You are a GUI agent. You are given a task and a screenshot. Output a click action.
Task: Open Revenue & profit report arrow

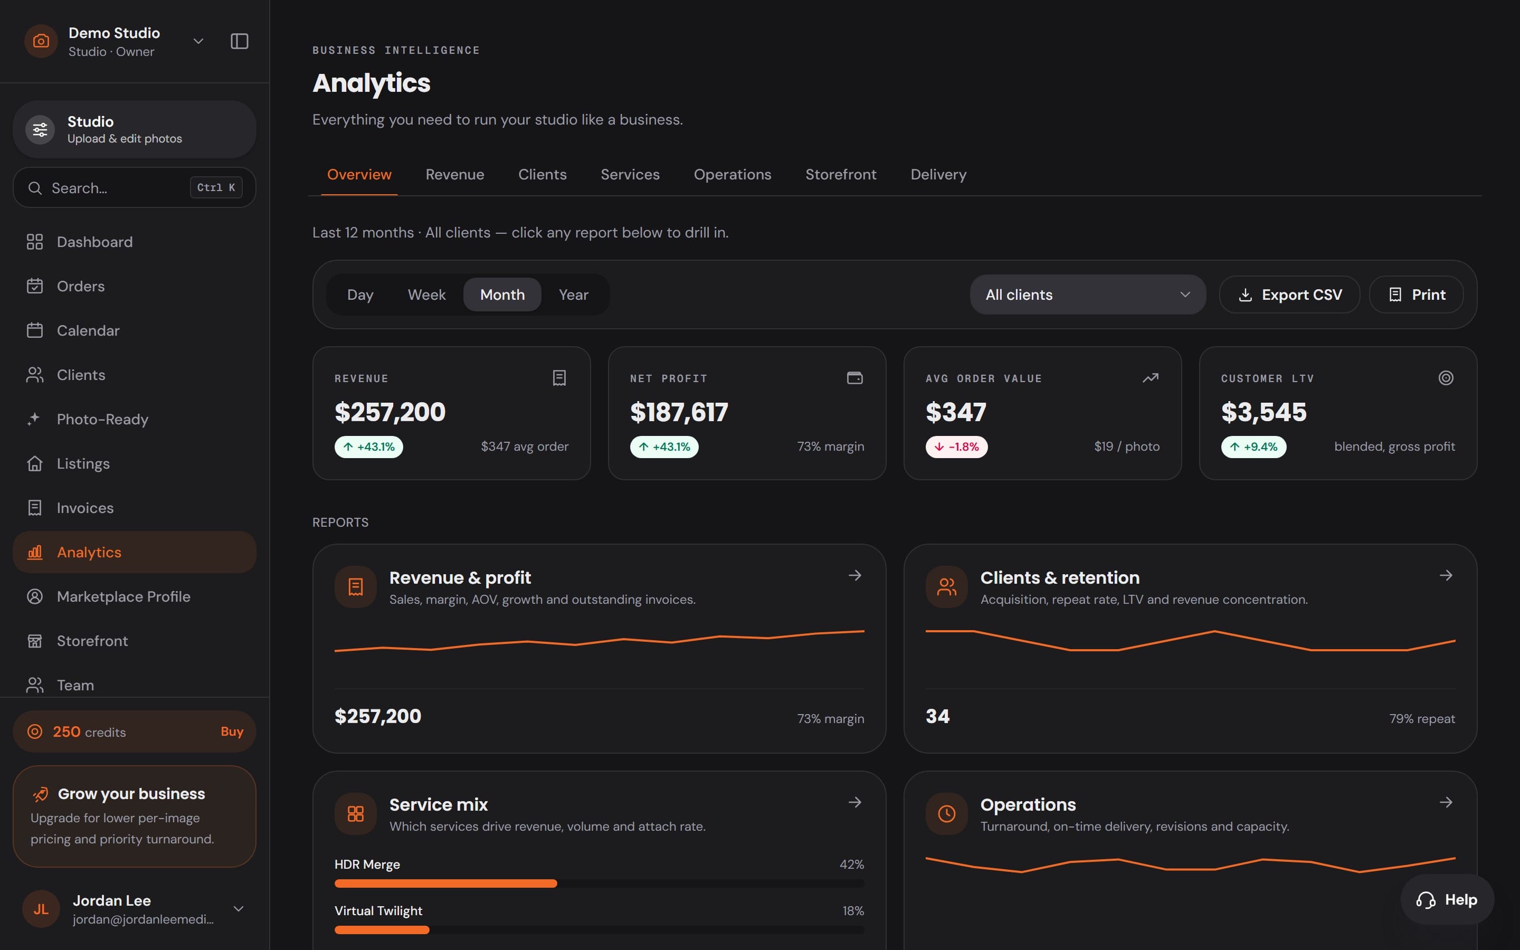tap(855, 575)
